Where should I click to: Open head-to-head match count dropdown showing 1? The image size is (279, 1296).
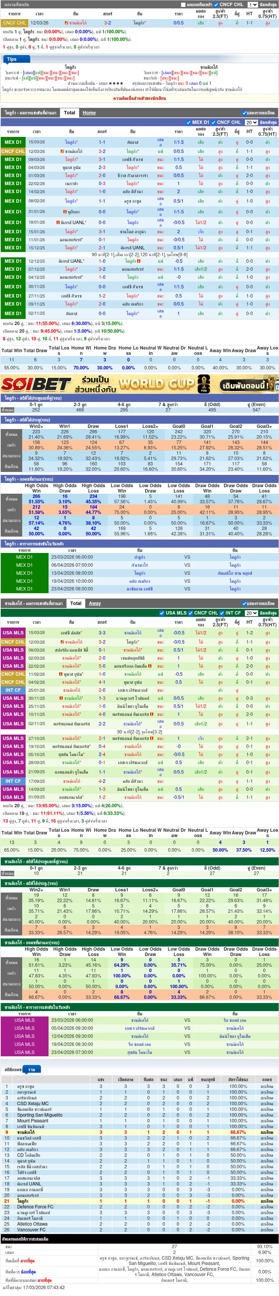(x=252, y=5)
